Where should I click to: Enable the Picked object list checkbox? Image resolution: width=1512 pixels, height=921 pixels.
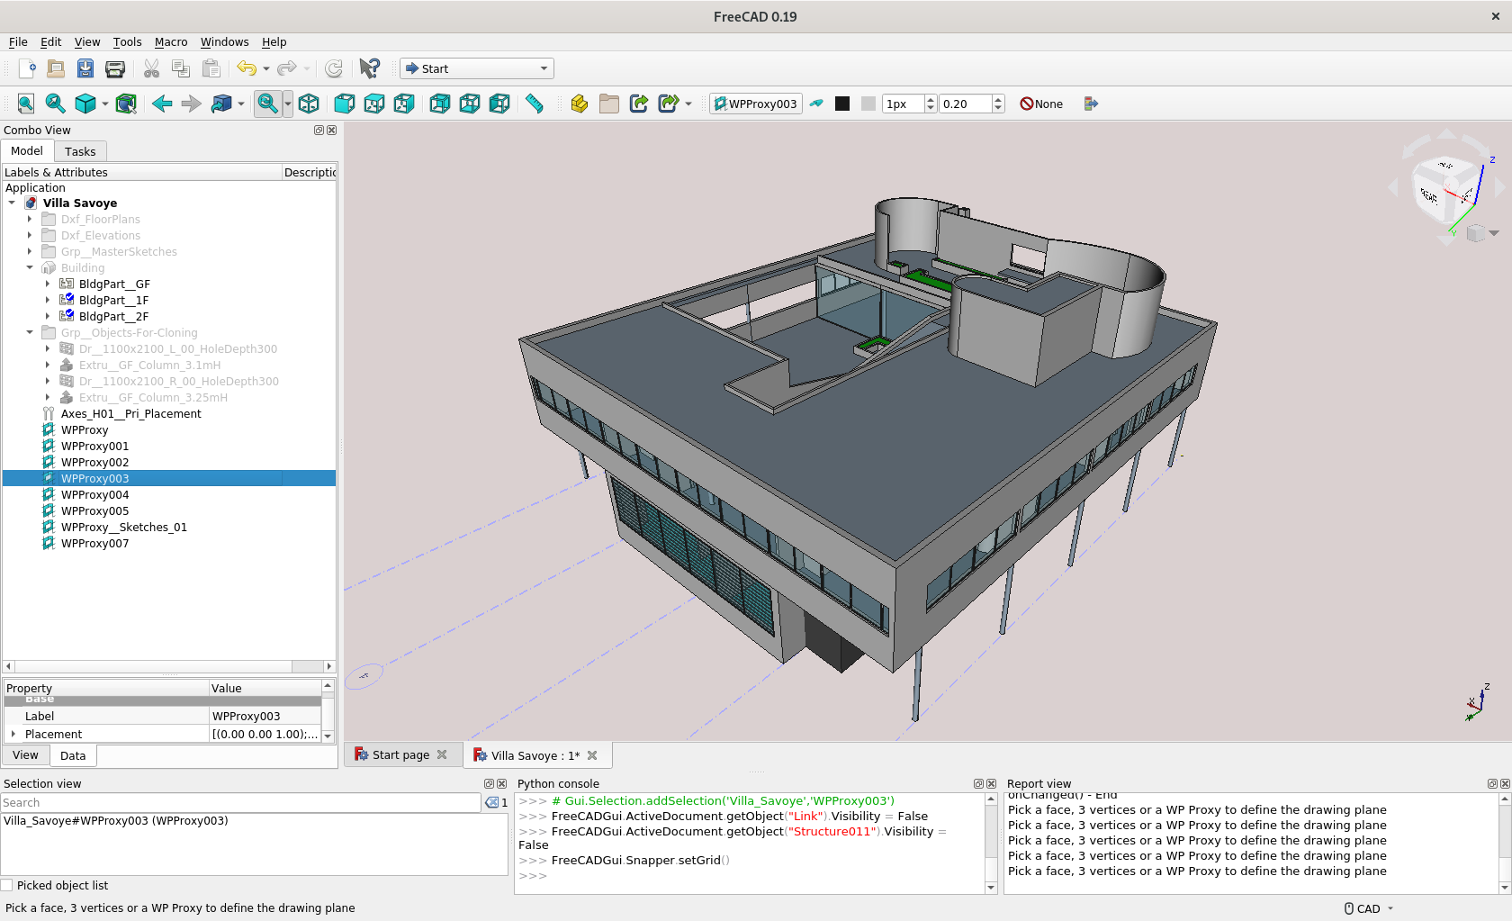7,885
